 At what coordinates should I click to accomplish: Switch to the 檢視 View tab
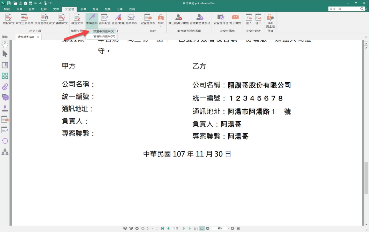click(108, 9)
